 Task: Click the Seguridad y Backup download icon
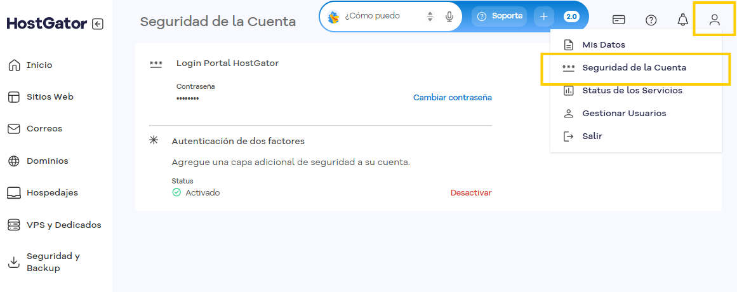point(14,262)
